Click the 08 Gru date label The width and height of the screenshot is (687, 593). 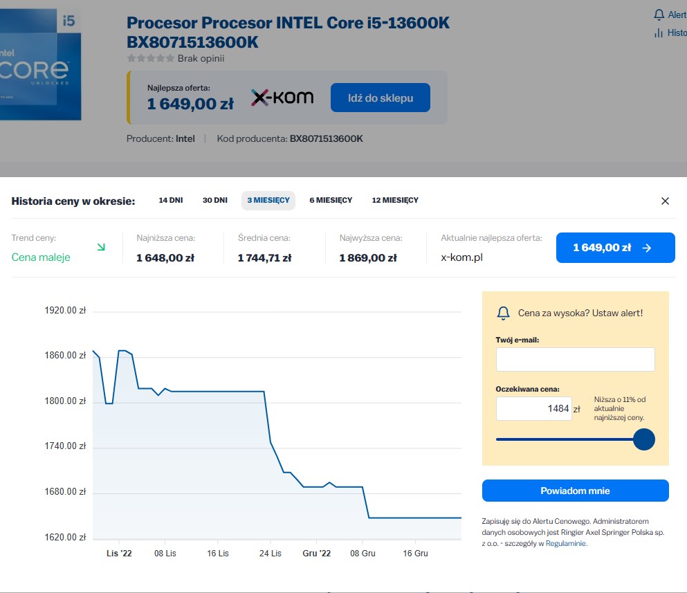point(363,553)
